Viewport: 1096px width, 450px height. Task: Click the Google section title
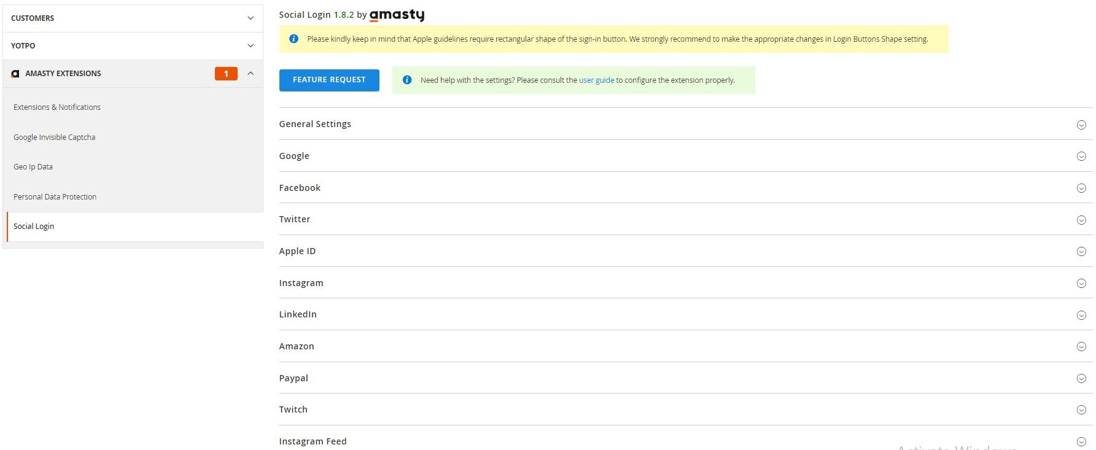(294, 156)
